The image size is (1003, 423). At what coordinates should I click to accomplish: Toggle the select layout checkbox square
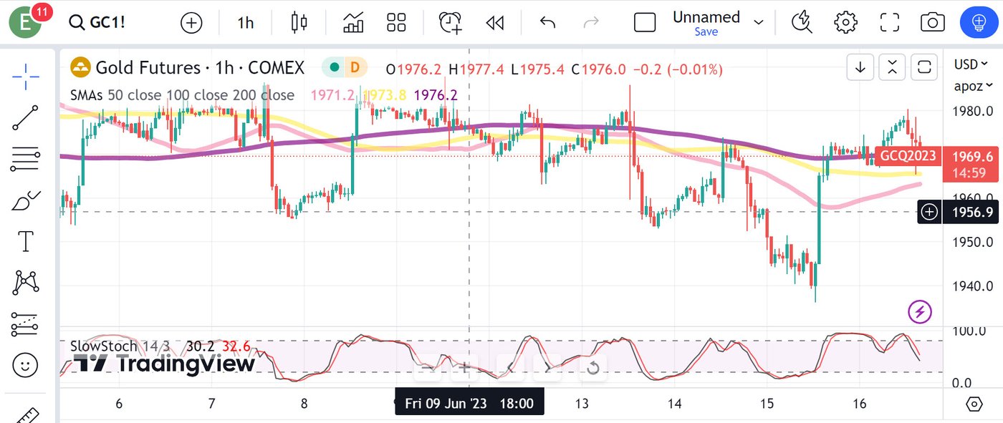(x=645, y=23)
